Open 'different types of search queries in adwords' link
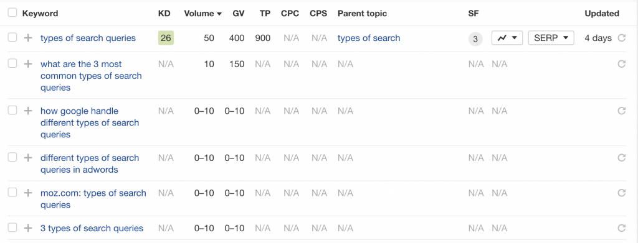Screen dimensions: 638x243 [90, 164]
